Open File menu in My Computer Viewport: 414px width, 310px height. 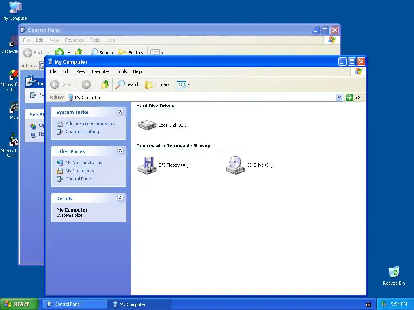coord(53,71)
